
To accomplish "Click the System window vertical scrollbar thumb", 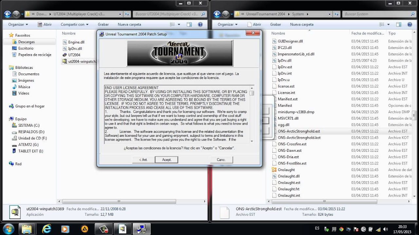I will pyautogui.click(x=414, y=116).
